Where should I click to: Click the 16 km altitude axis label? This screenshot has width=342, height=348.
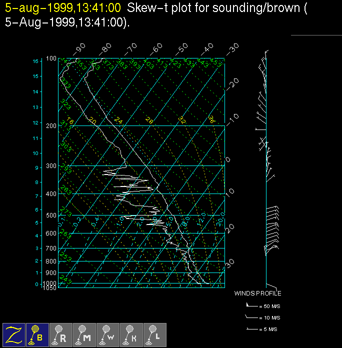[35, 61]
